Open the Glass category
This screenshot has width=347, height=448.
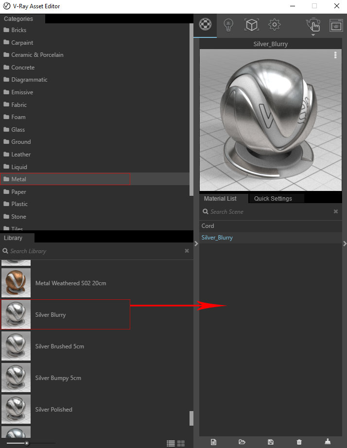pos(94,130)
